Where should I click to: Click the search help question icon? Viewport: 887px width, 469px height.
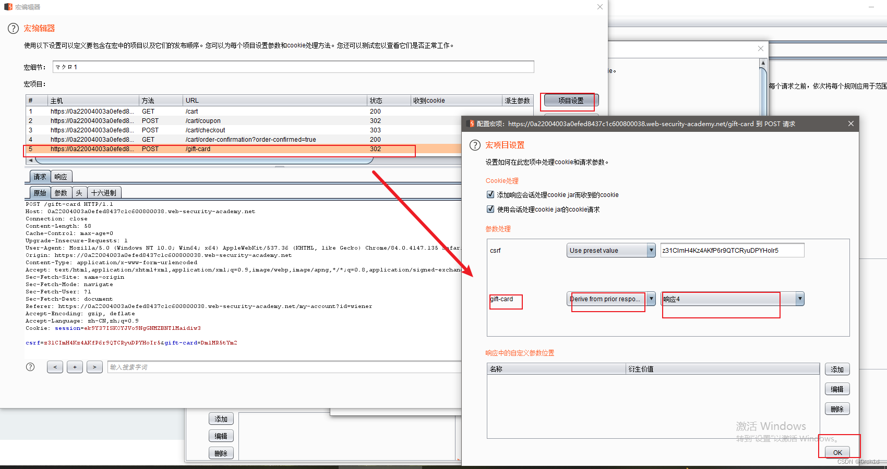[30, 367]
